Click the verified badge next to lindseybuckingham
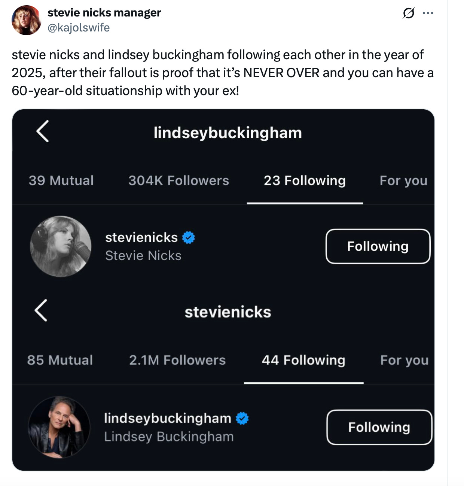This screenshot has width=464, height=486. tap(242, 418)
